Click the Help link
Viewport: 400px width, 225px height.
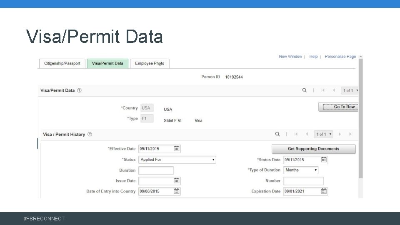(313, 57)
